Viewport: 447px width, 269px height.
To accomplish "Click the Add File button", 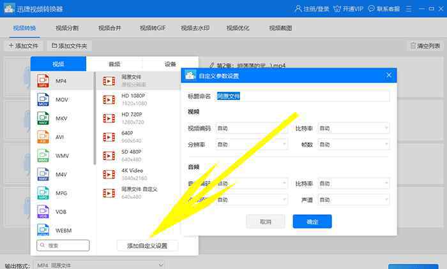I will 24,46.
